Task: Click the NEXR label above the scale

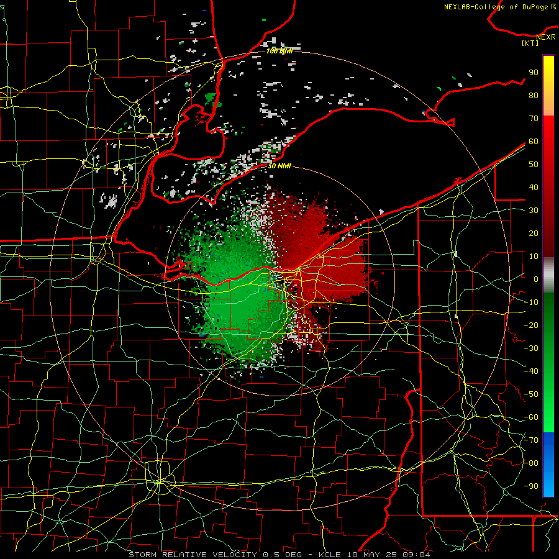Action: 546,37
